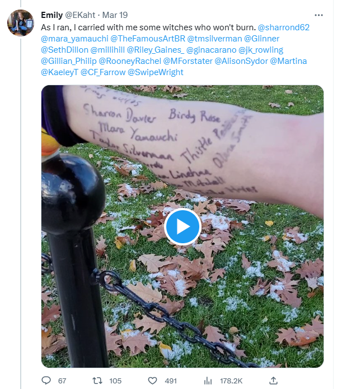Click the @EKaht handle
Screen dimensions: 337x389
80,15
